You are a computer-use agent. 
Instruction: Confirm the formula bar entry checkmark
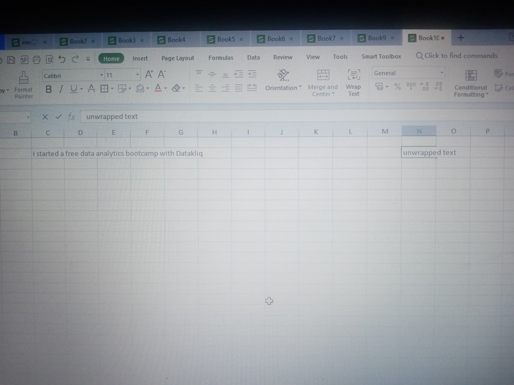point(58,117)
